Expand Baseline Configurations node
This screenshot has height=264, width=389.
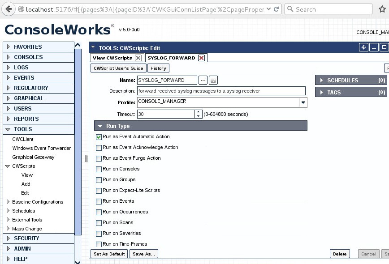[8, 202]
